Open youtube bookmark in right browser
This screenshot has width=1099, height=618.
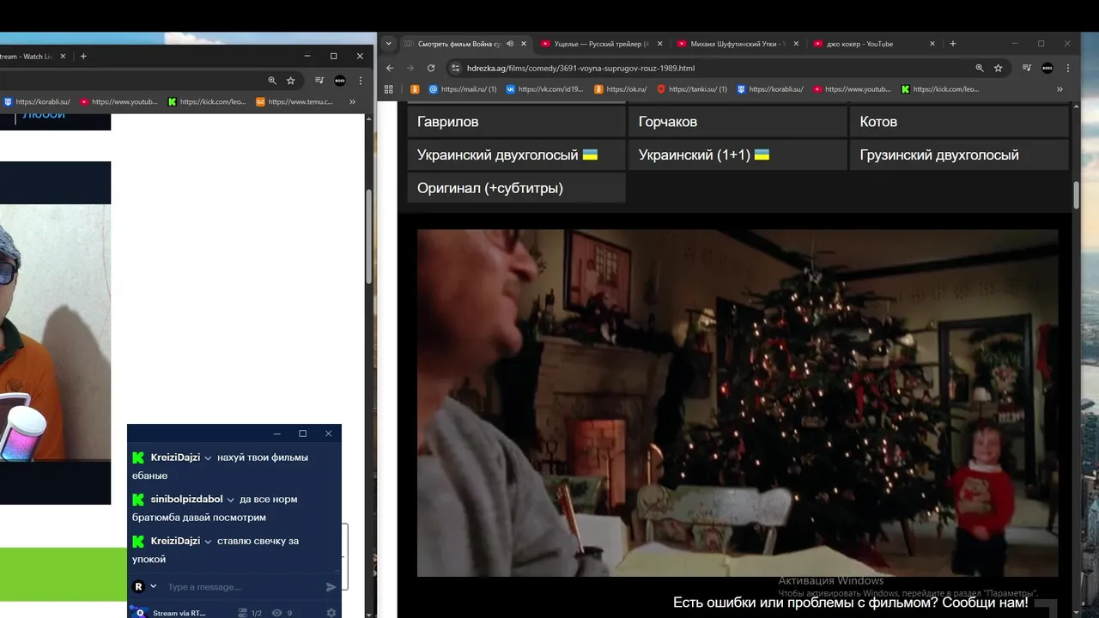(853, 88)
